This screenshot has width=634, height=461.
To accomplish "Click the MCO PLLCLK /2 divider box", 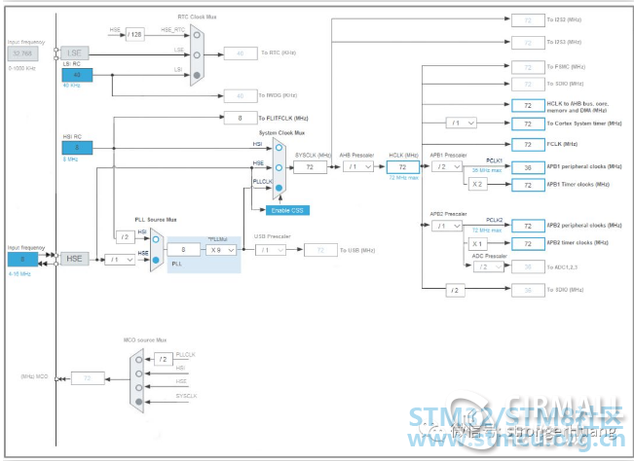I will coord(164,359).
